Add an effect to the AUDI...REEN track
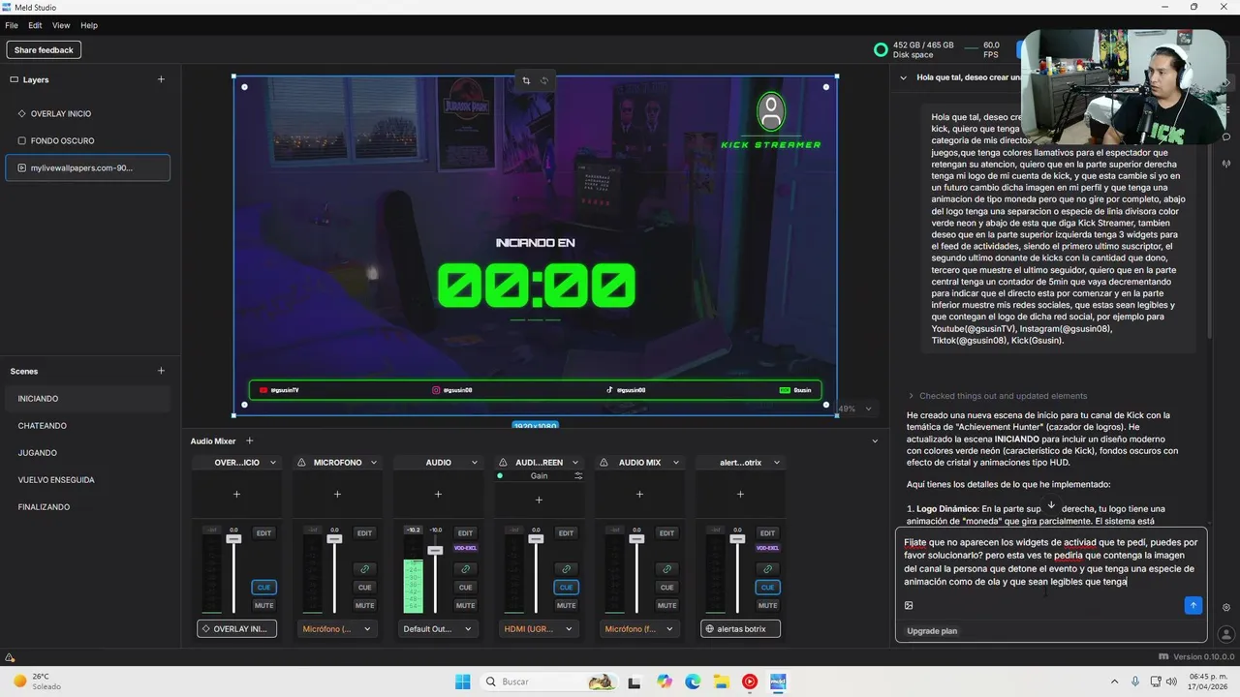Viewport: 1240px width, 697px height. tap(539, 500)
